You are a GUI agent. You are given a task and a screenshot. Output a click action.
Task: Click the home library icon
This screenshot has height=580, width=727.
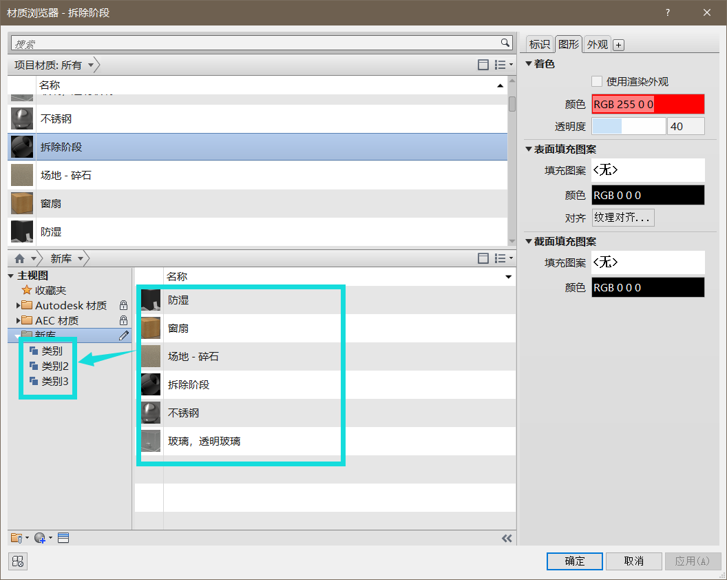[19, 258]
